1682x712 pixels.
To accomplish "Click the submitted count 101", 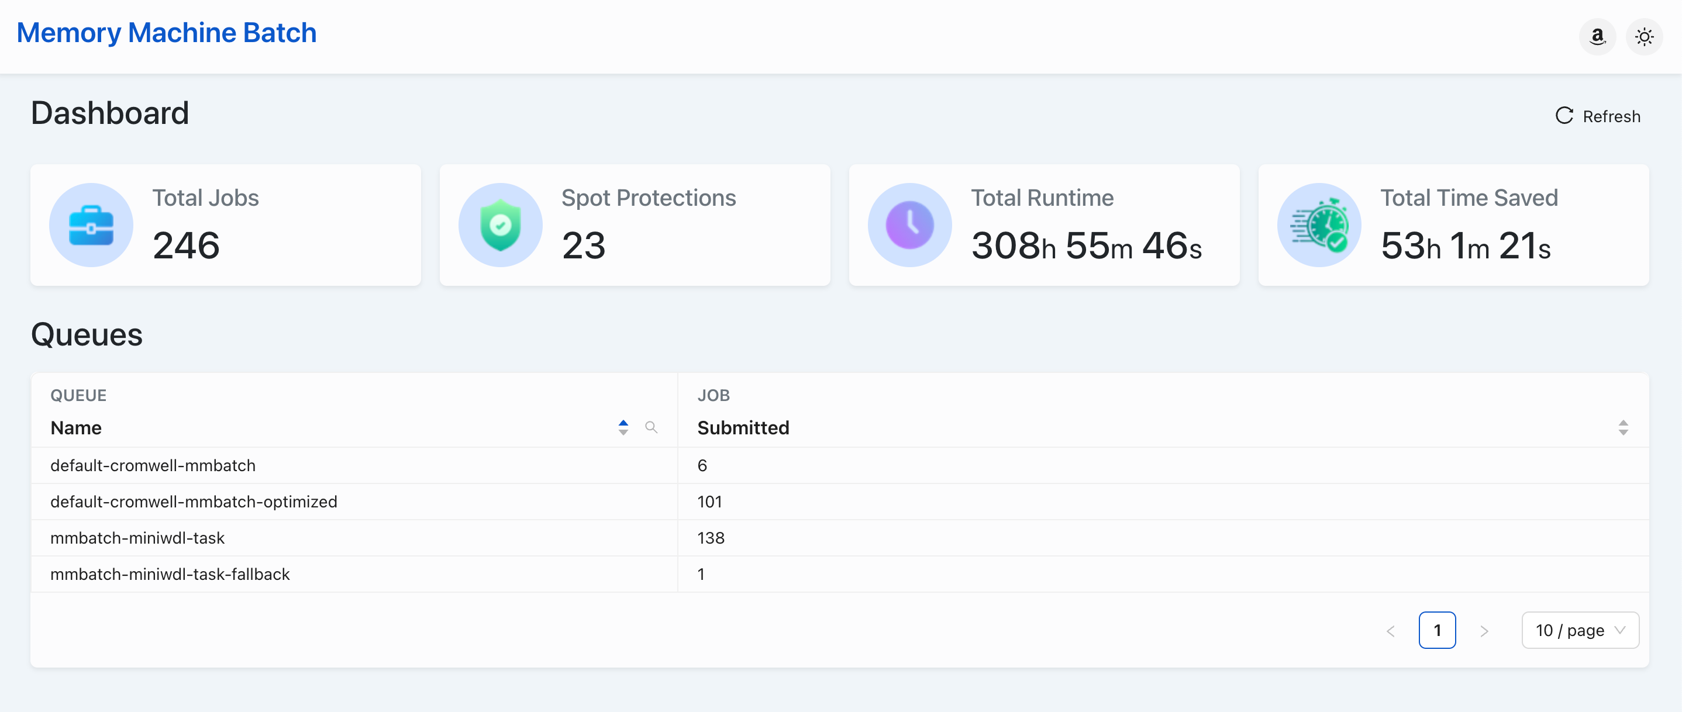I will pyautogui.click(x=709, y=502).
